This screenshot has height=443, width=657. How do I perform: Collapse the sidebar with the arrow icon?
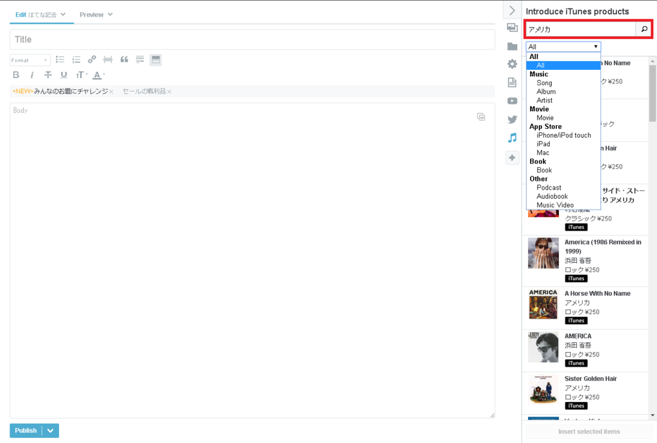tap(512, 10)
